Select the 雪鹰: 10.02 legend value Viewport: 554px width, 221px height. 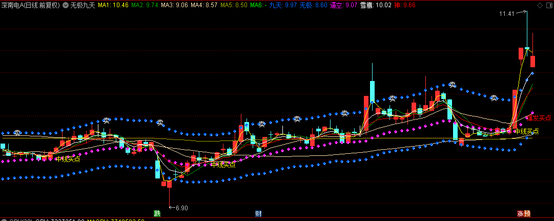coord(375,5)
